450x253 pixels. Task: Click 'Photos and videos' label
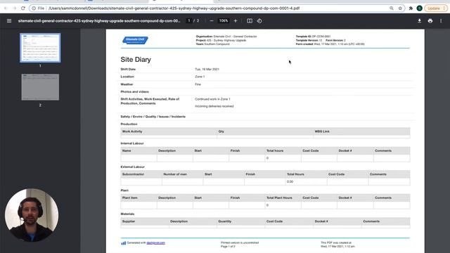coord(134,92)
